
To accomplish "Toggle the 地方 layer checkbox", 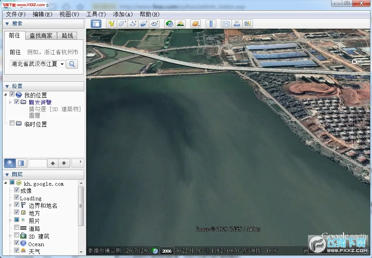I will [16, 212].
